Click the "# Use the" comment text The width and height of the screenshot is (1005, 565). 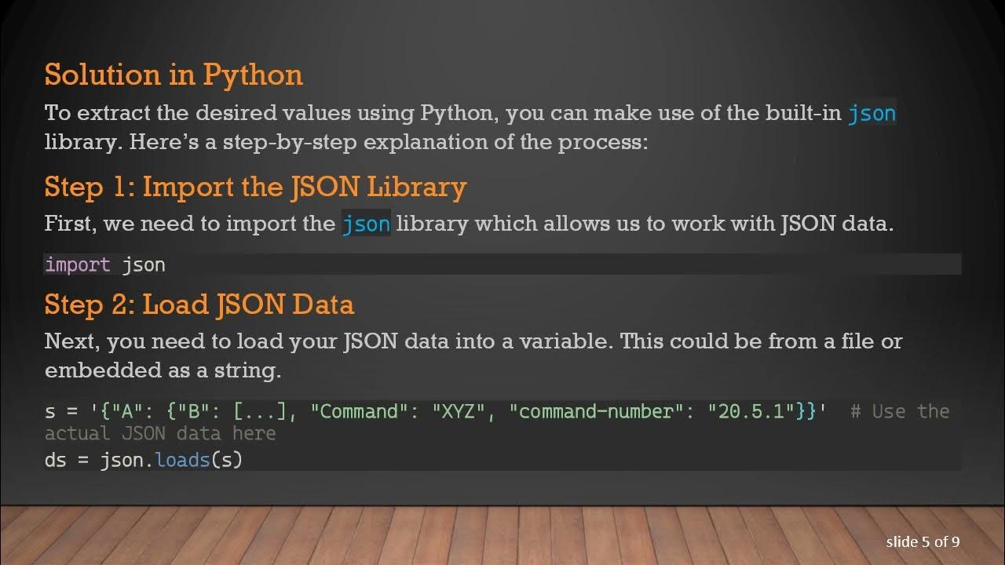coord(900,411)
